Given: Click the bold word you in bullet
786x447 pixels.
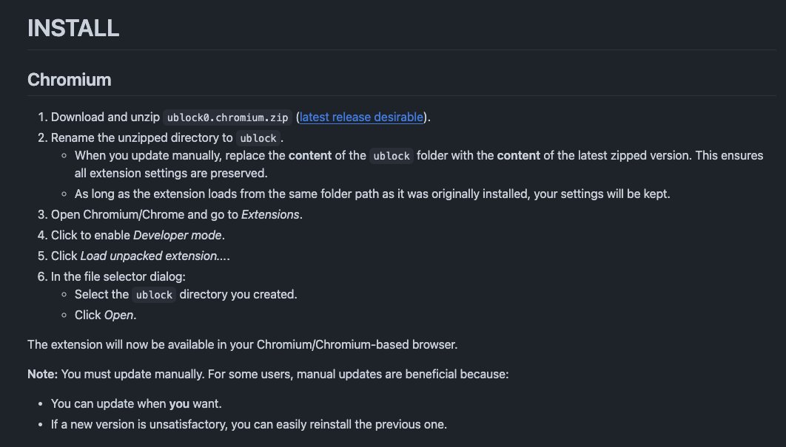Looking at the screenshot, I should 179,404.
